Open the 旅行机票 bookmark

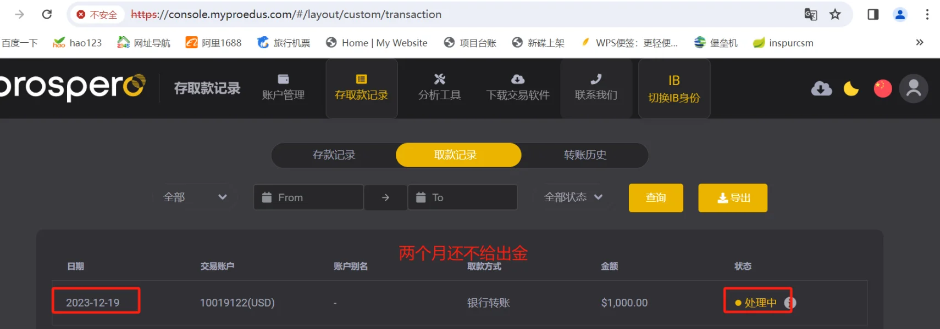pyautogui.click(x=284, y=43)
